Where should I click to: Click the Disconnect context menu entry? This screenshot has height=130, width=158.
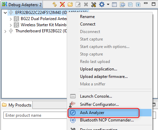(x=90, y=32)
